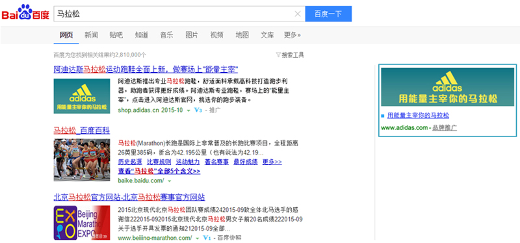Expand dropdown arrow beside baike.baidu.com/
520x243 pixels.
point(170,181)
